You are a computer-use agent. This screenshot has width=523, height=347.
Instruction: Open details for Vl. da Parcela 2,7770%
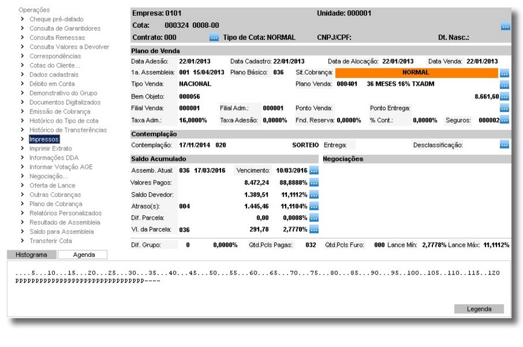(x=314, y=229)
